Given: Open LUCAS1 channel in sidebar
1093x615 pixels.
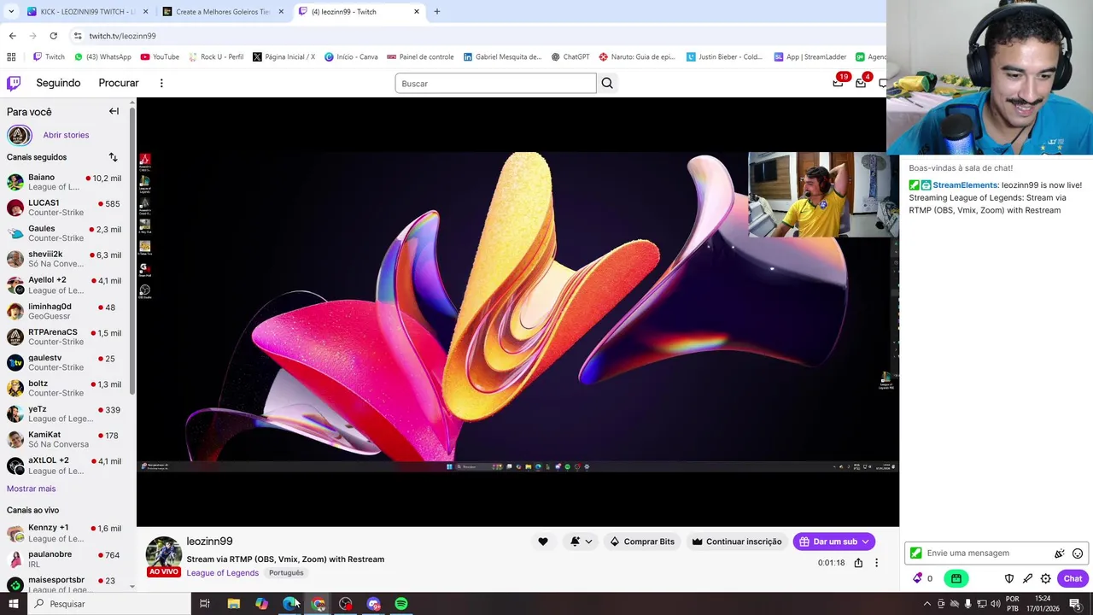Looking at the screenshot, I should tap(64, 208).
